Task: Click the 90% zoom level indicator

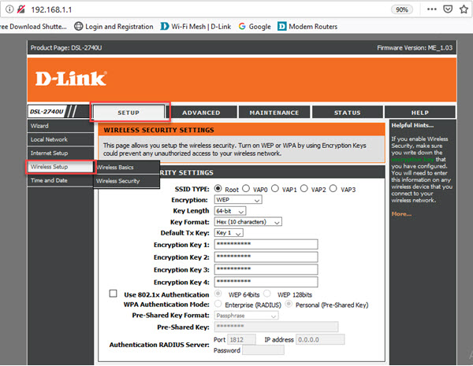Action: point(402,9)
